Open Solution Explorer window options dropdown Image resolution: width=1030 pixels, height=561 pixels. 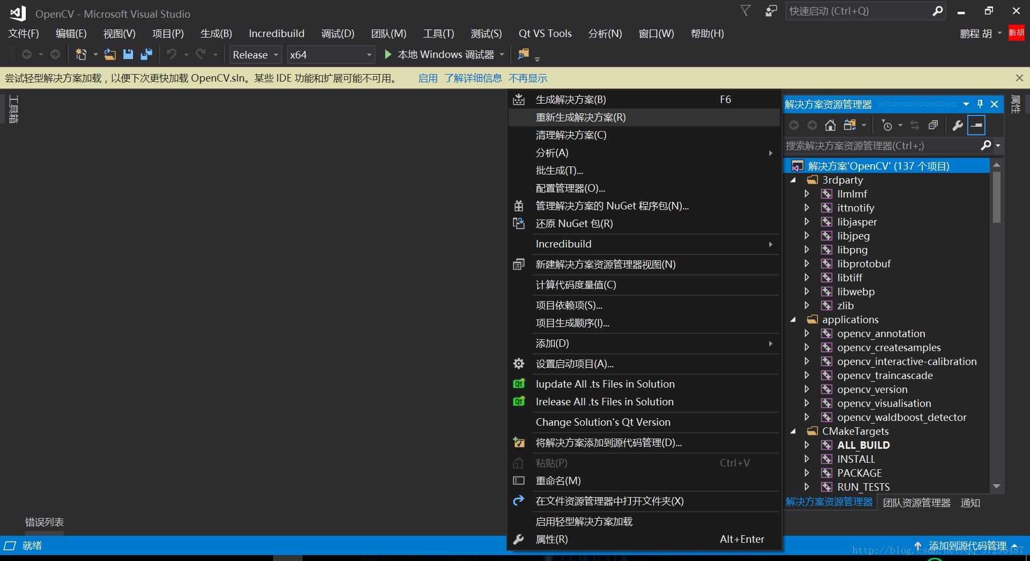tap(966, 104)
